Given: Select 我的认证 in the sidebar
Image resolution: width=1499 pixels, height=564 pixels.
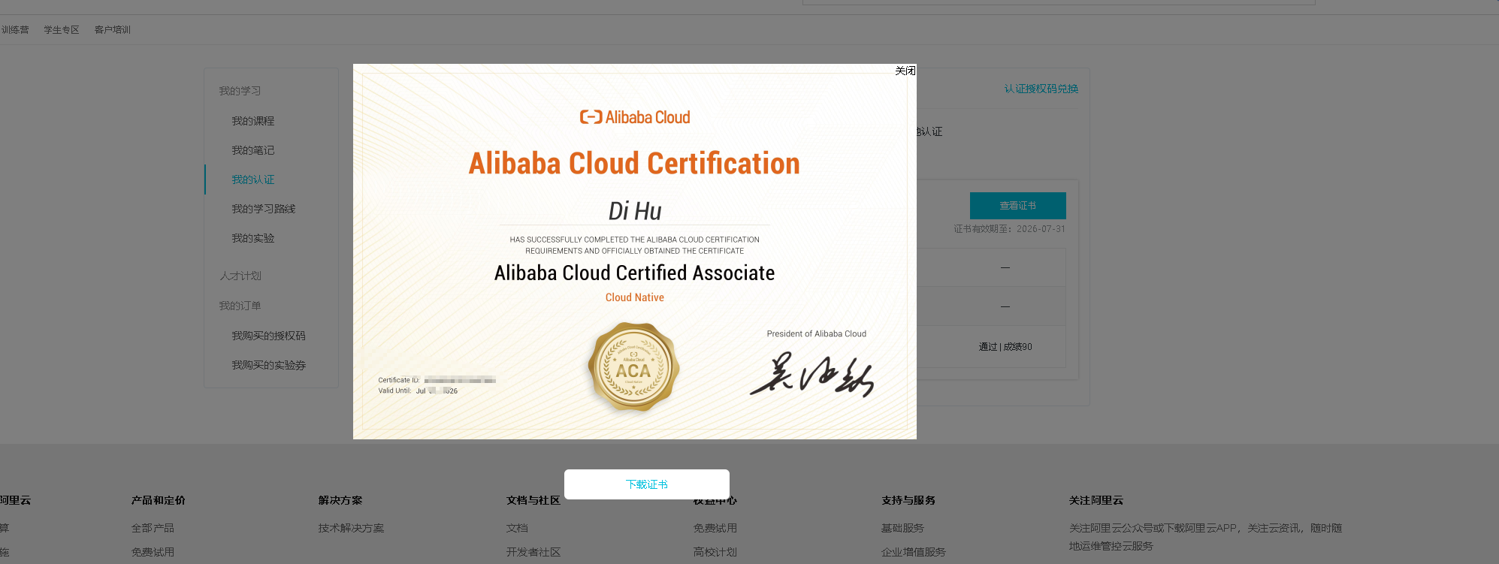Looking at the screenshot, I should click(252, 179).
